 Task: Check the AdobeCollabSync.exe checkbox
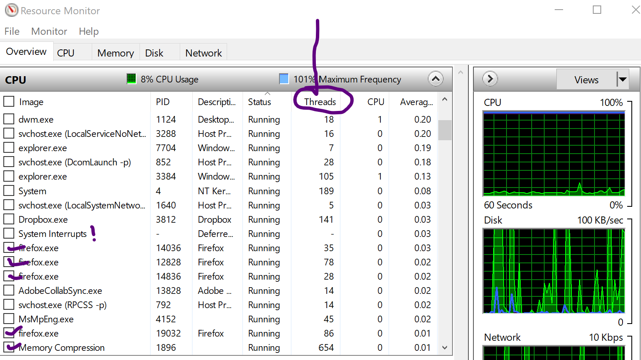pyautogui.click(x=9, y=290)
